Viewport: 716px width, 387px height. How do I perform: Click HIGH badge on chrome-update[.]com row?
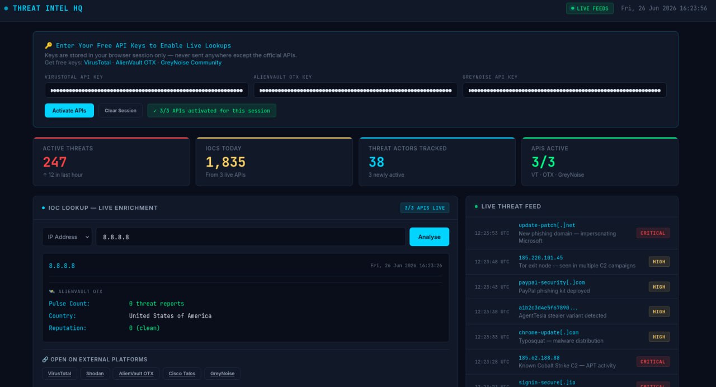[659, 337]
